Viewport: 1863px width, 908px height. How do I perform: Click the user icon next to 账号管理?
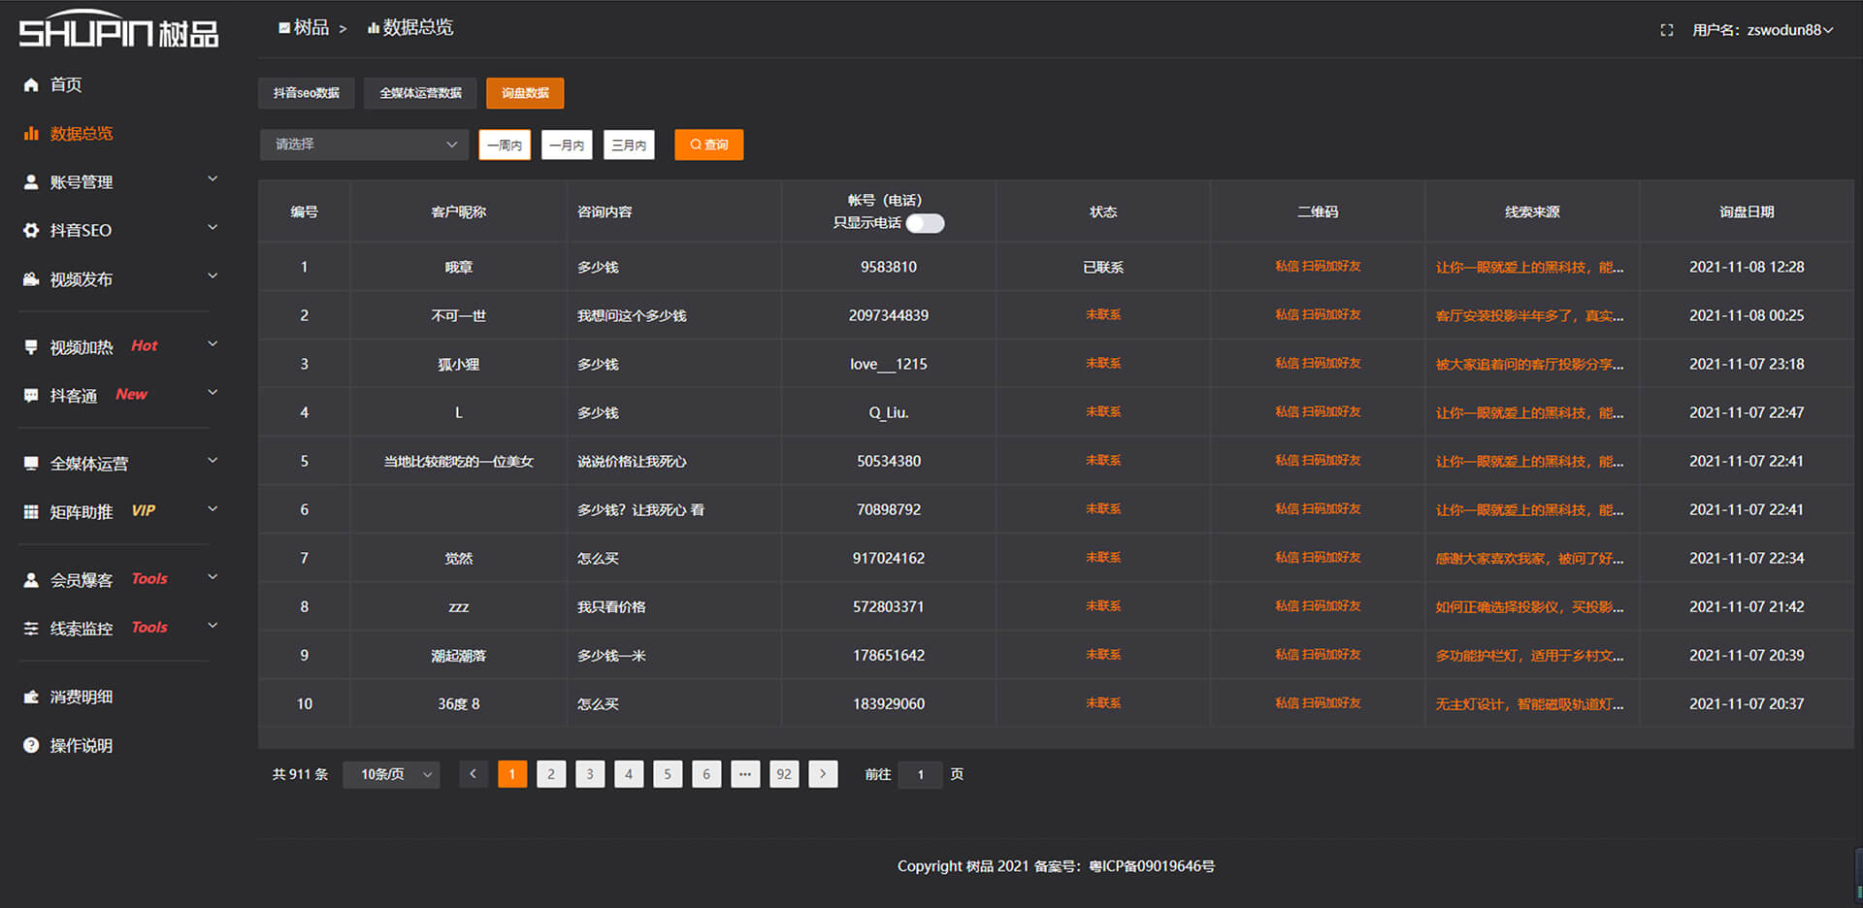click(x=31, y=181)
